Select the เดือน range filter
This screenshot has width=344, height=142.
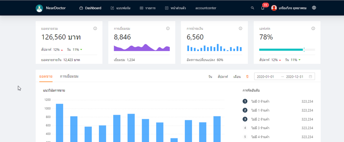pos(237,77)
